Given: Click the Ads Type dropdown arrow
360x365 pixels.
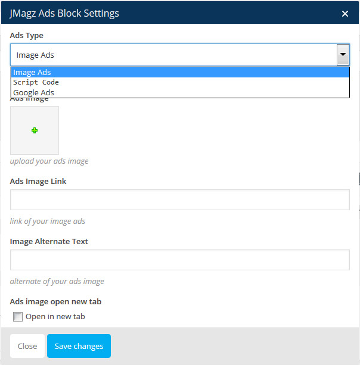Looking at the screenshot, I should [343, 55].
